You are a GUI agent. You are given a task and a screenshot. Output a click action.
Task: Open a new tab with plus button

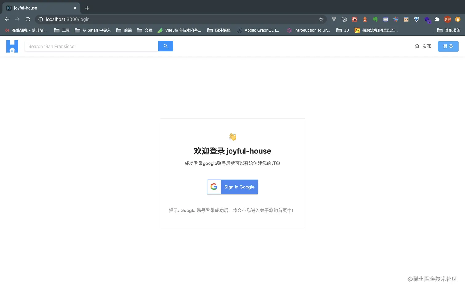(87, 8)
